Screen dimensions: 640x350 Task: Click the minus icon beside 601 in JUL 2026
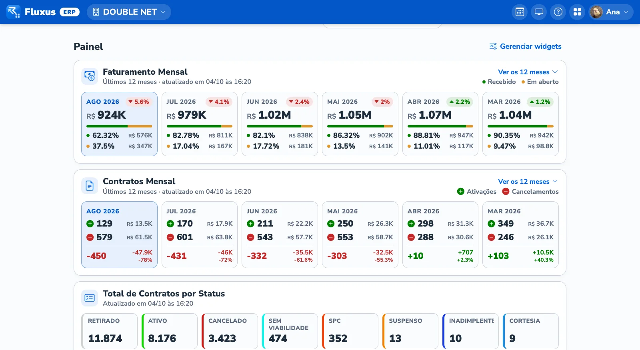[x=170, y=237]
